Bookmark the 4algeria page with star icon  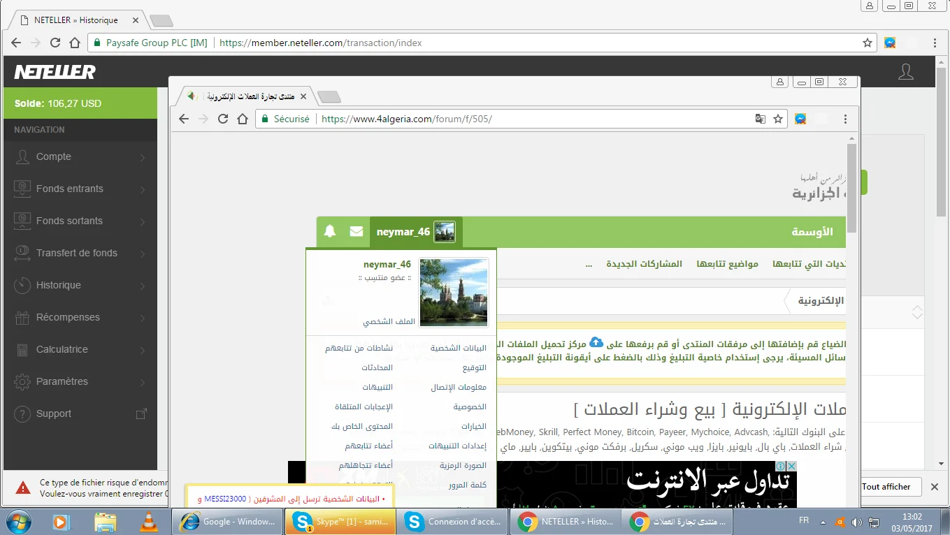tap(778, 119)
